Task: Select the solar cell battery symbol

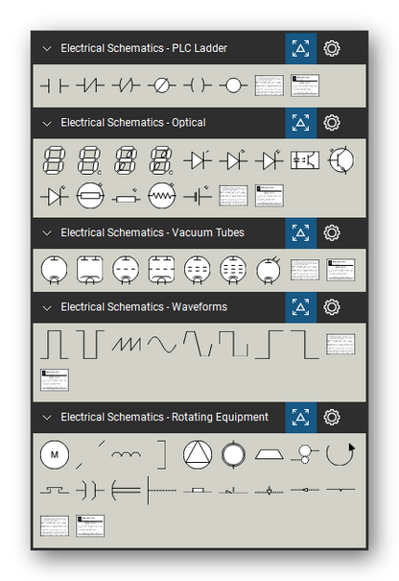Action: tap(198, 196)
